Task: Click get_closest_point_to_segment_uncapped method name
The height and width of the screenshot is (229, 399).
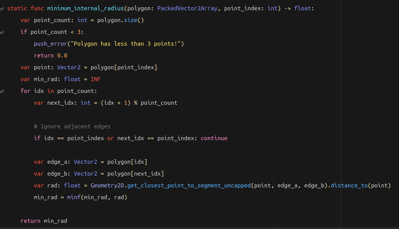Action: (x=189, y=185)
